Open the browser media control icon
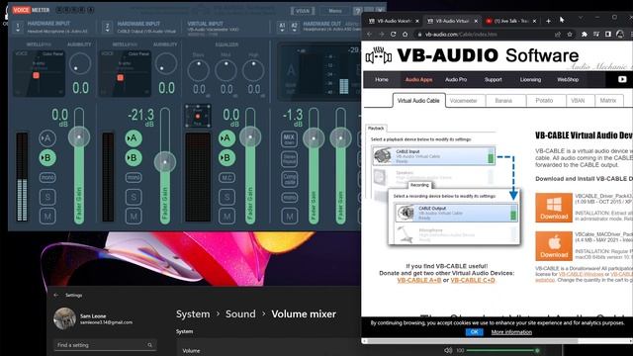Screen dimensions: 633x356 596,35
